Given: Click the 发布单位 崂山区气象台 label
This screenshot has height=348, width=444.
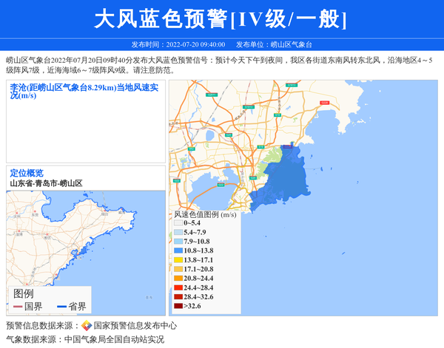Looking at the screenshot, I should click(274, 44).
